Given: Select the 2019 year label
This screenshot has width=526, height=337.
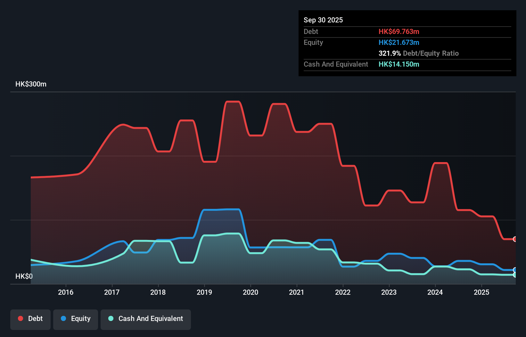Looking at the screenshot, I should tap(205, 292).
